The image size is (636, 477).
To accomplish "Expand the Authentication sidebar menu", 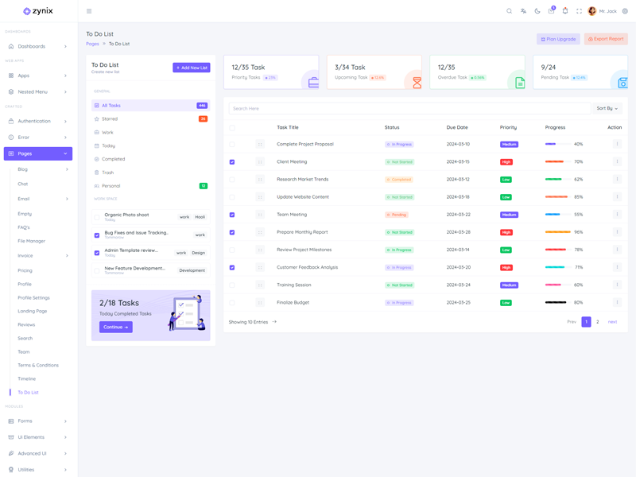I will (38, 121).
